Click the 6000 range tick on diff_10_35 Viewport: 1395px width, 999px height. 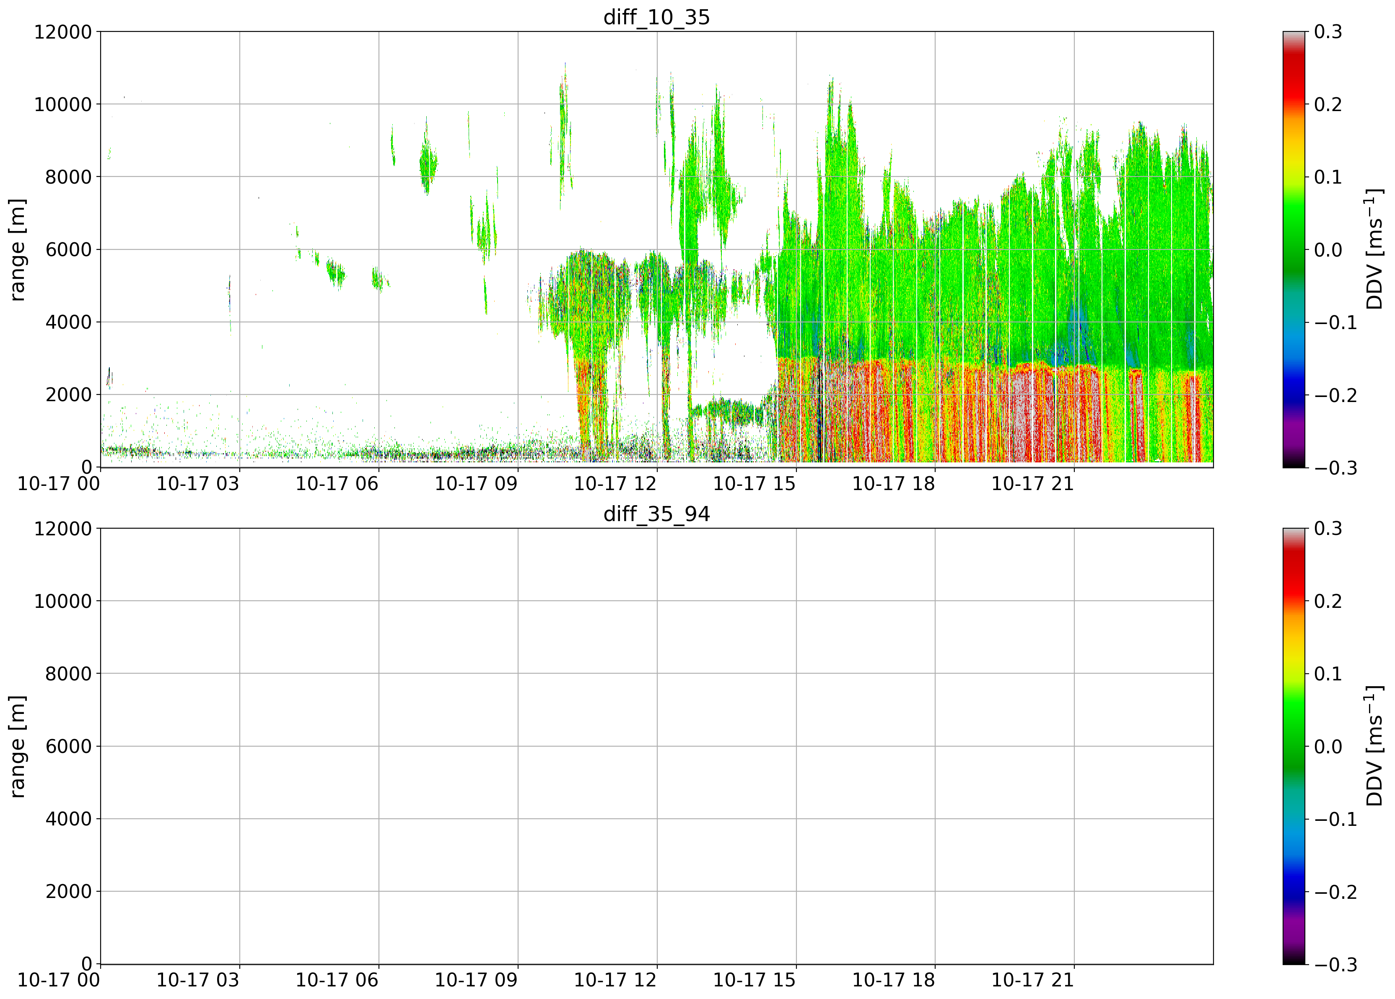click(x=69, y=250)
